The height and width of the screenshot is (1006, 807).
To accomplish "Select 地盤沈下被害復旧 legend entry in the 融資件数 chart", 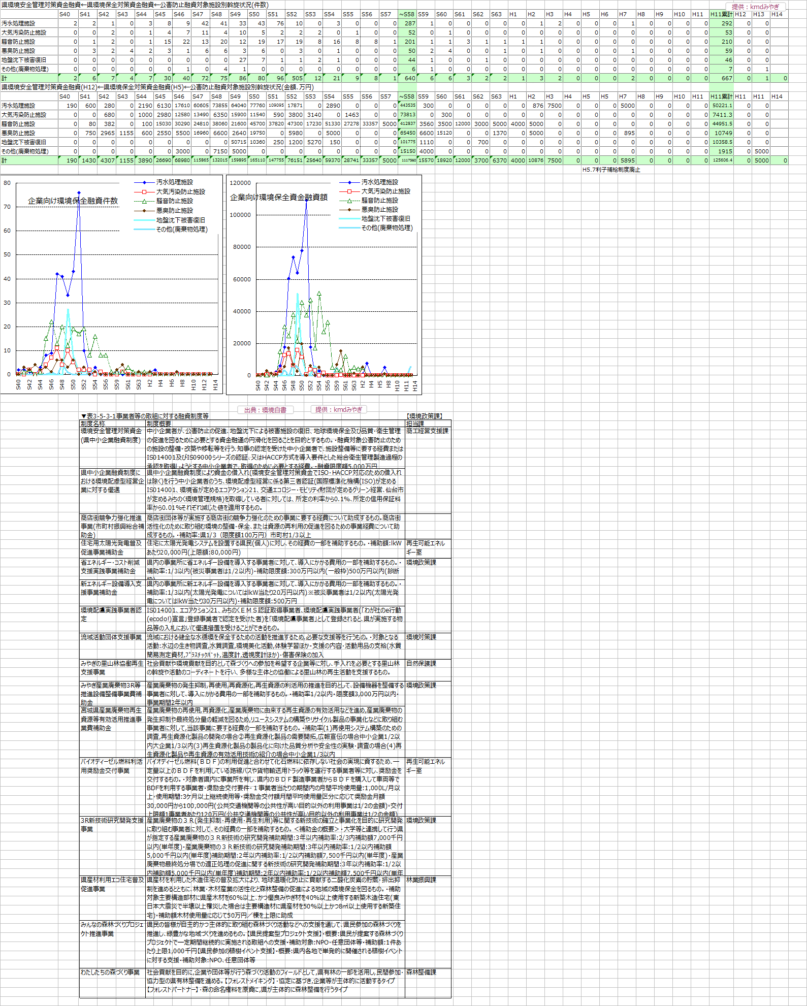I will point(170,220).
